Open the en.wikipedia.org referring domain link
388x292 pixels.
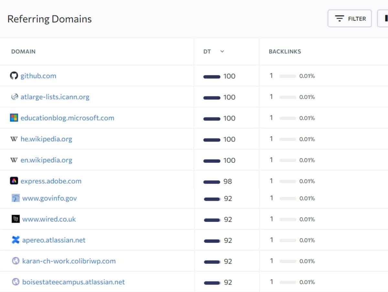(47, 160)
